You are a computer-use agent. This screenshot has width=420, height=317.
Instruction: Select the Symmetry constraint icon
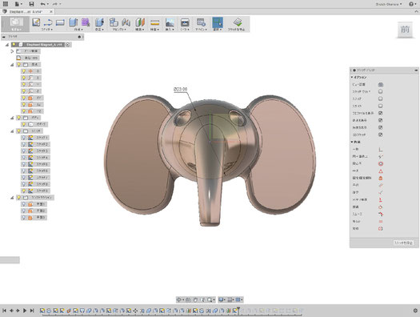(x=380, y=229)
